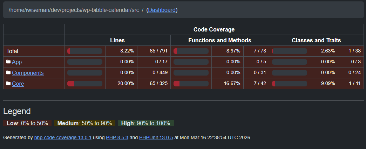
Task: Open the Dashboard link
Action: [162, 10]
